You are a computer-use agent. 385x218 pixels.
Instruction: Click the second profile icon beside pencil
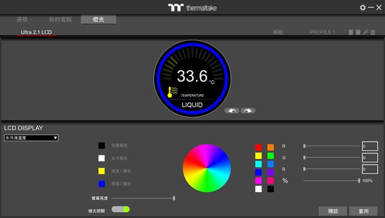tap(359, 32)
